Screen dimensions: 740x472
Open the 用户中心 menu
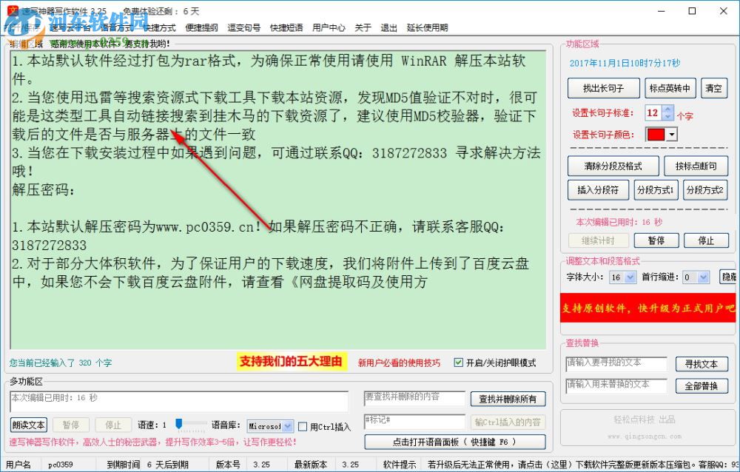329,28
